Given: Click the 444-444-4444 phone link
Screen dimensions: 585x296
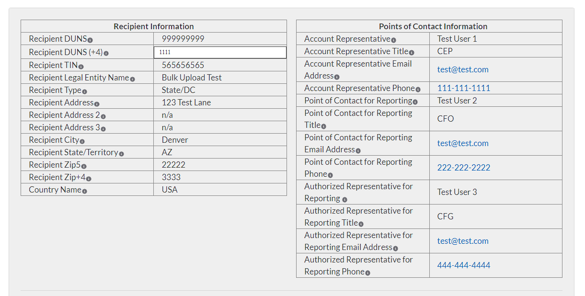Looking at the screenshot, I should point(463,265).
